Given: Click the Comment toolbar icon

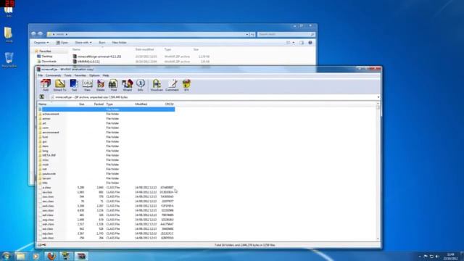Looking at the screenshot, I should (x=173, y=85).
